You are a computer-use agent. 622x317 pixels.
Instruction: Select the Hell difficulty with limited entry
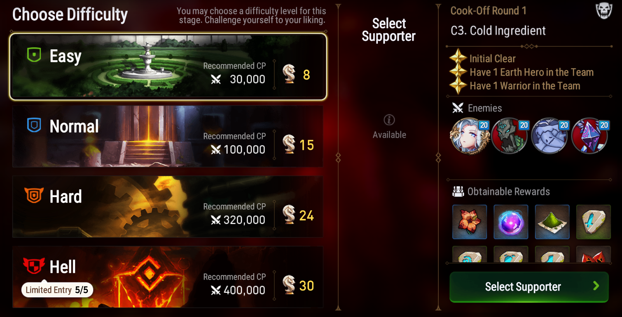[168, 277]
